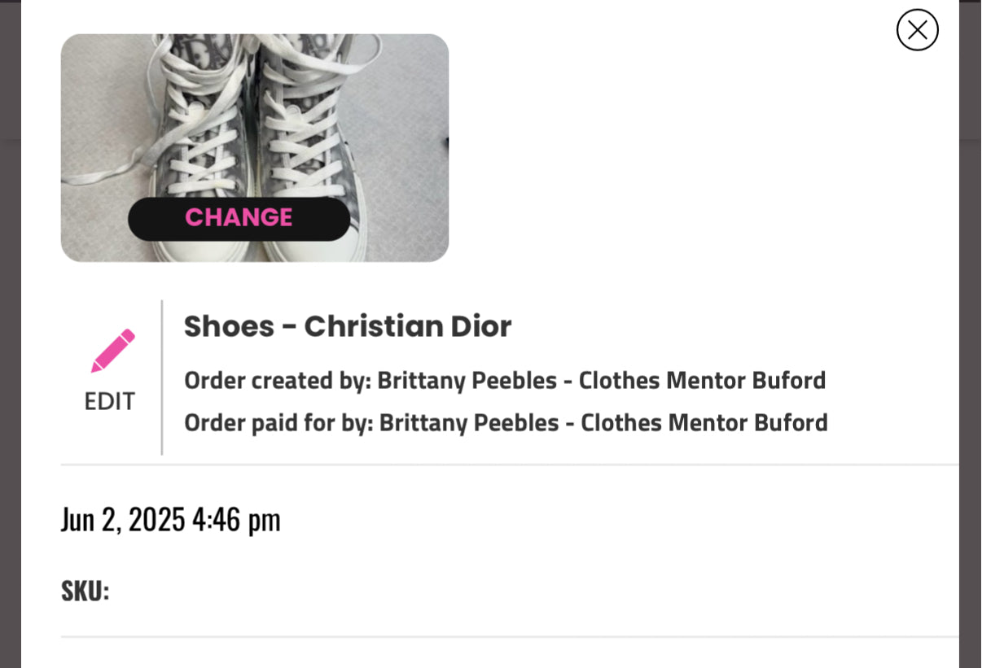
Task: Click the 'Order created by' line
Action: [505, 380]
